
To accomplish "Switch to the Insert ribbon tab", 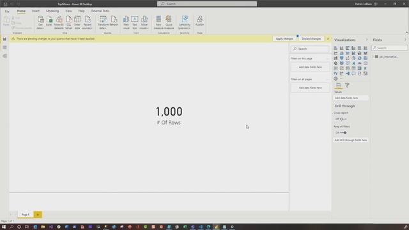I will pos(36,11).
